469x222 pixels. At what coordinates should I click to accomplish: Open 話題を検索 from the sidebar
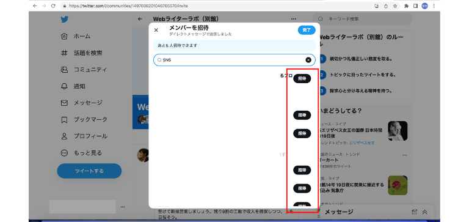81,53
